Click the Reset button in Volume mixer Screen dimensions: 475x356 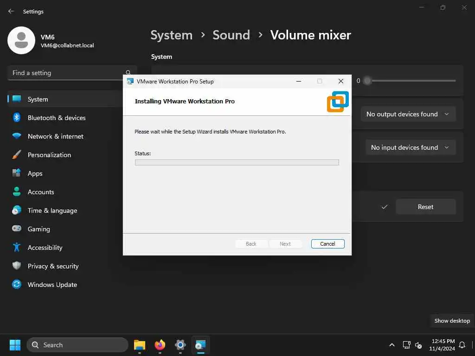coord(425,207)
